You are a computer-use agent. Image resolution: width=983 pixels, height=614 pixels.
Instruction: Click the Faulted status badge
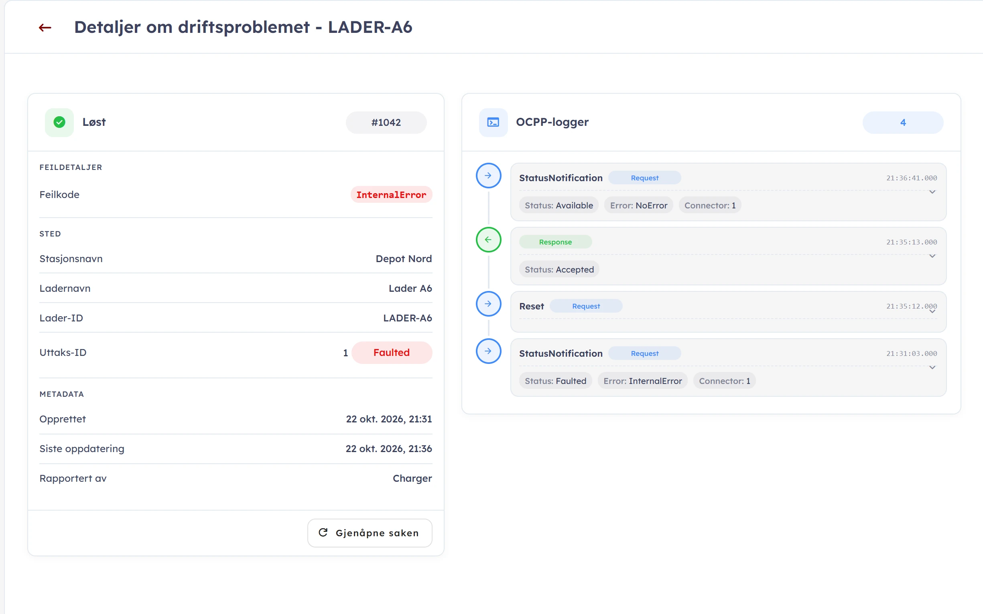pyautogui.click(x=392, y=352)
